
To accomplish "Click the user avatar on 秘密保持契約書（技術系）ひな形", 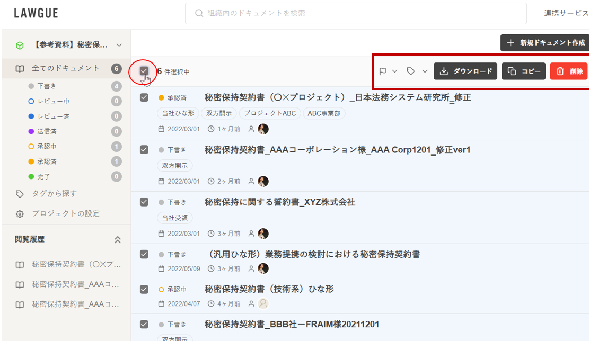I will pos(263,303).
